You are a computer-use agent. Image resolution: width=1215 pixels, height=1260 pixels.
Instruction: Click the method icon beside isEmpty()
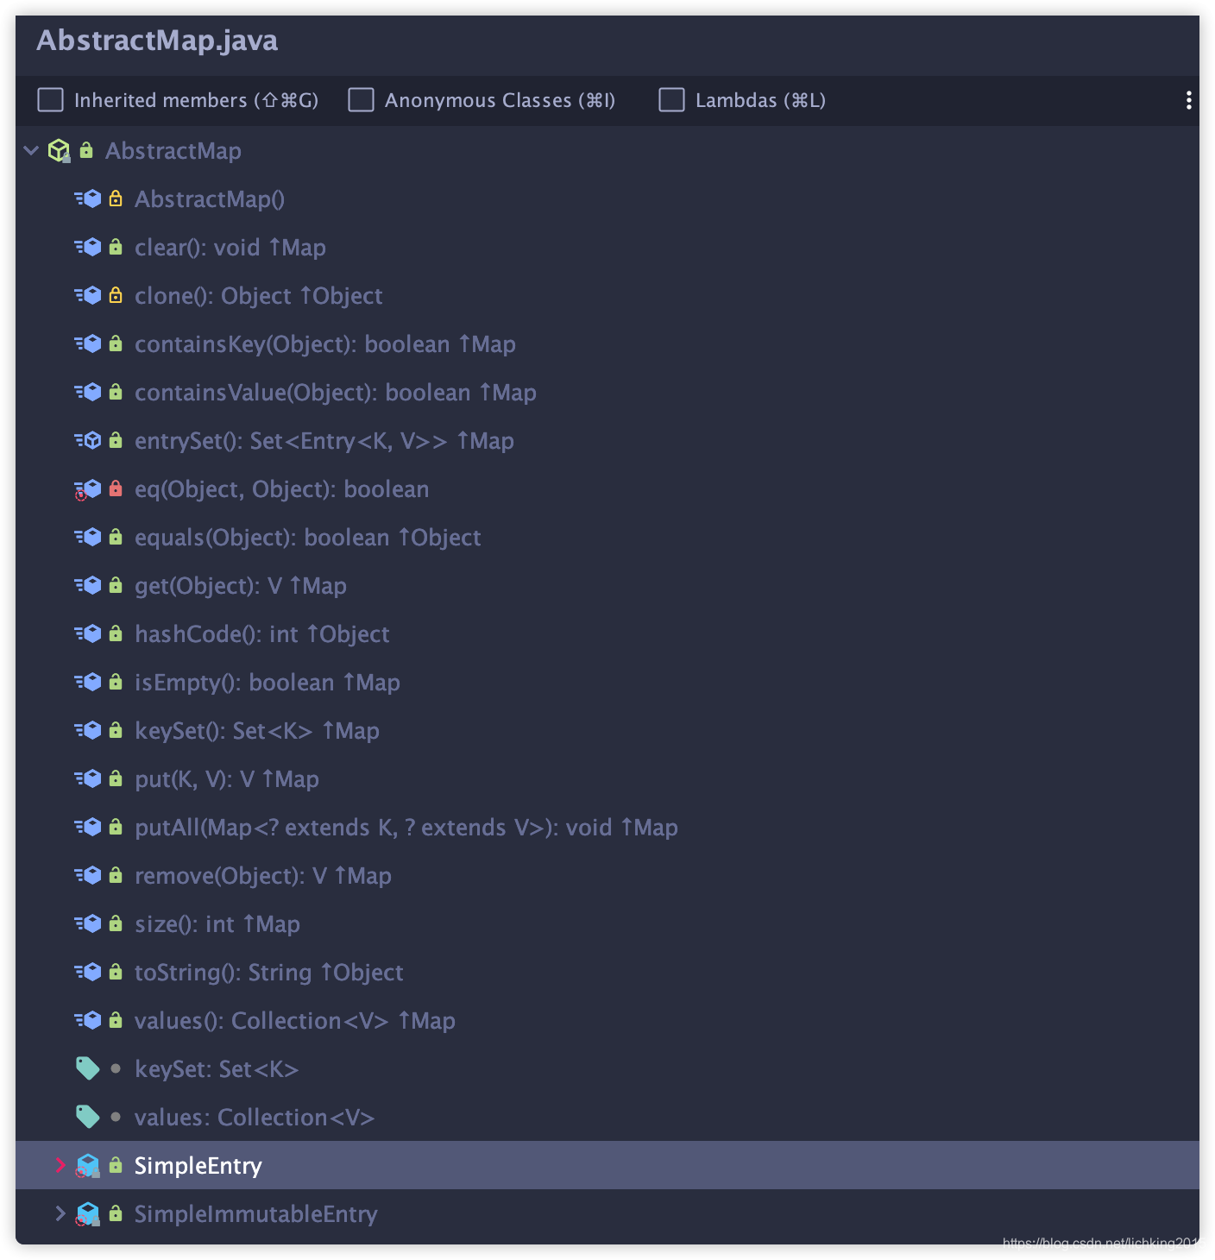[x=88, y=683]
